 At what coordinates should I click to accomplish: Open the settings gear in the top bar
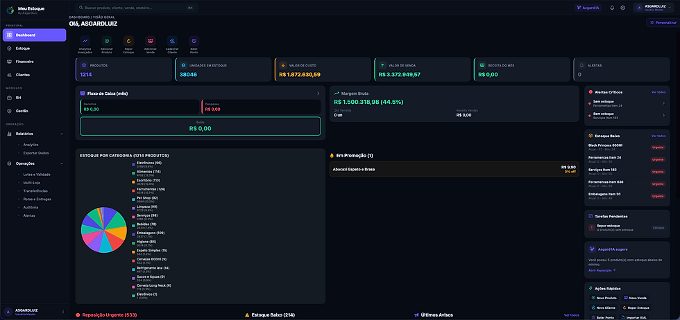(x=623, y=8)
